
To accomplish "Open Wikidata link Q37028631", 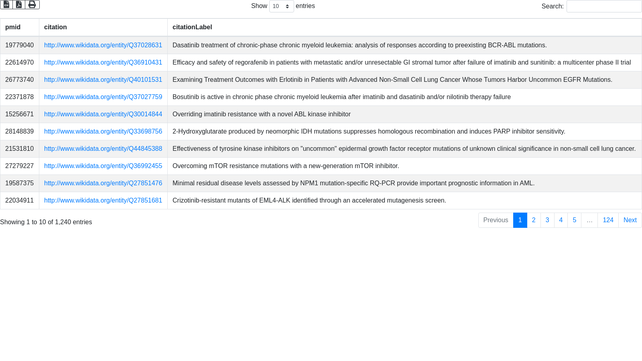I will click(103, 45).
